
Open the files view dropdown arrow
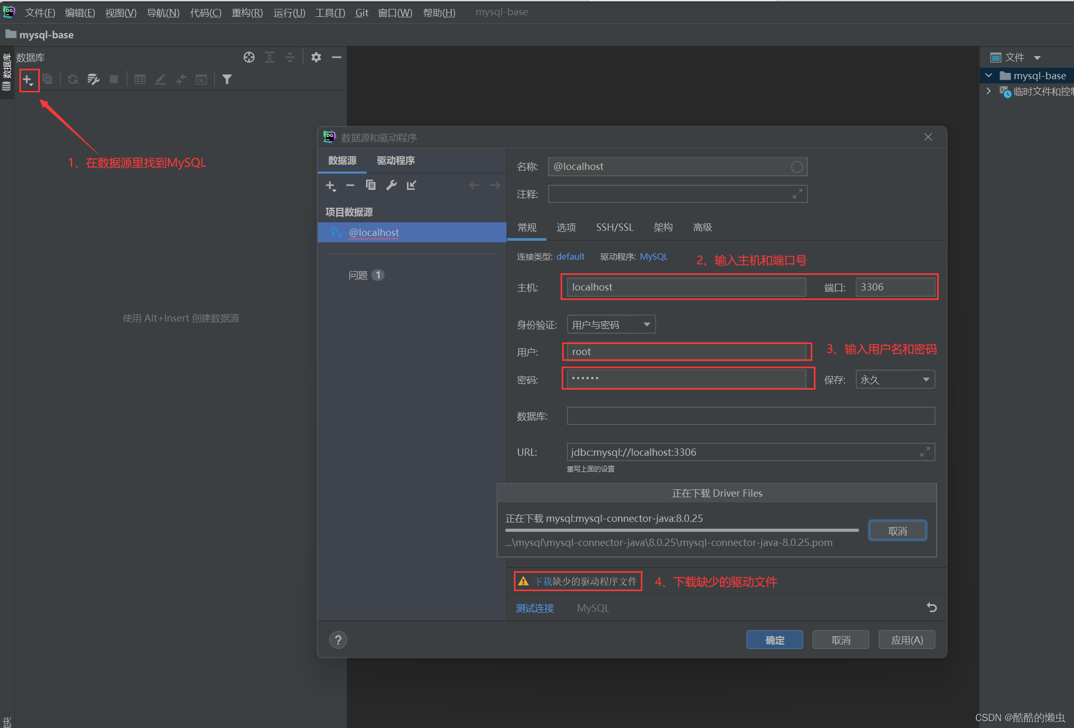(1037, 58)
